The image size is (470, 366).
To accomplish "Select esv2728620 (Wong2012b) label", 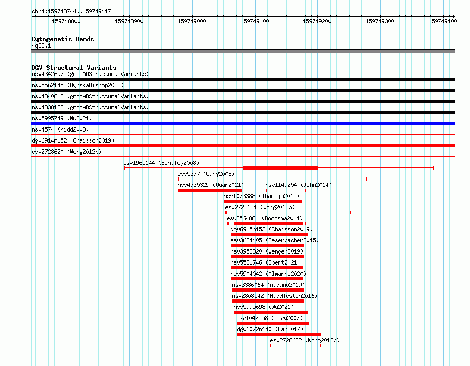I will tap(67, 152).
